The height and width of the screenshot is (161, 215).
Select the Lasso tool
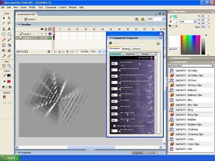tap(9, 23)
